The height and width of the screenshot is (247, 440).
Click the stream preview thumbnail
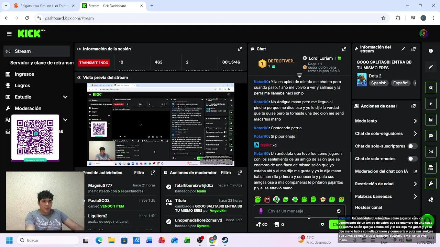pos(161,125)
